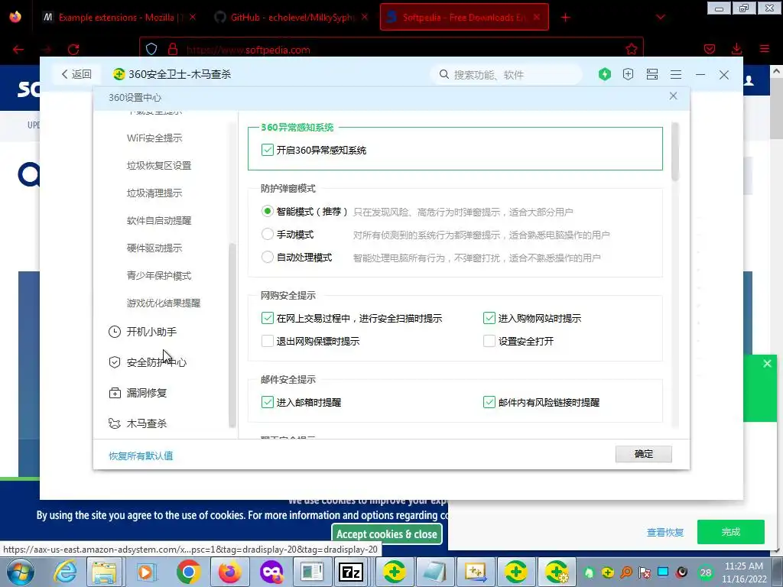The height and width of the screenshot is (587, 783).
Task: Select 垃圾恢复区设置 in the sidebar
Action: tap(159, 165)
